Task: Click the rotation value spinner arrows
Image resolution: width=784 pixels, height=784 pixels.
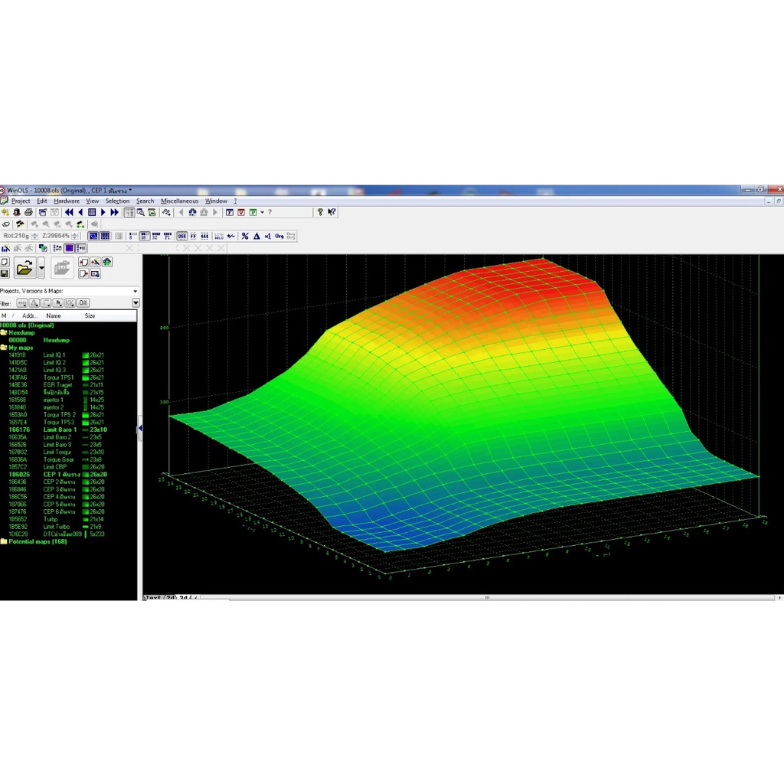Action: pos(32,236)
